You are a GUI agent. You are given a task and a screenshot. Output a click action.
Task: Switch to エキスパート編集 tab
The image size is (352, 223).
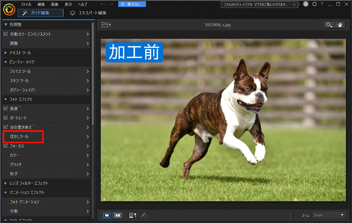click(88, 13)
